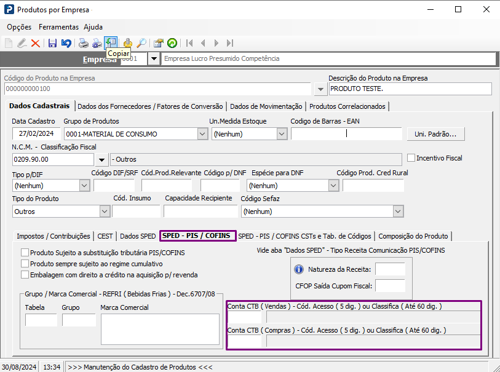Viewport: 500px width, 372px height.
Task: Toggle the Incentivo Fiscal checkbox
Action: (411, 158)
